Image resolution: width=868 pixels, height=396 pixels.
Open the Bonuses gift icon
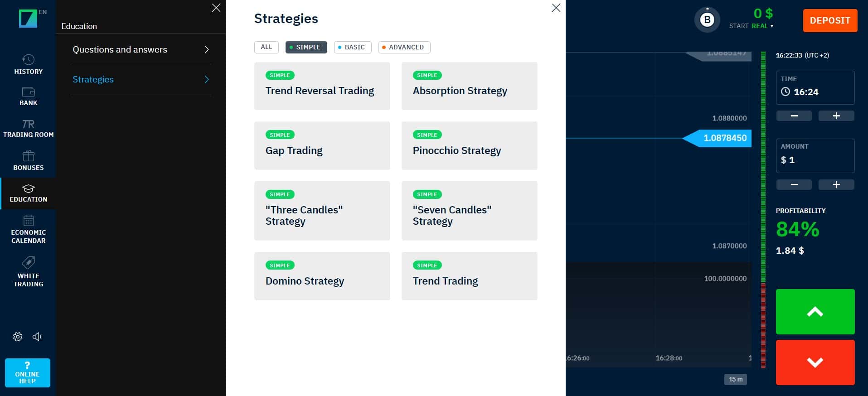click(x=28, y=156)
